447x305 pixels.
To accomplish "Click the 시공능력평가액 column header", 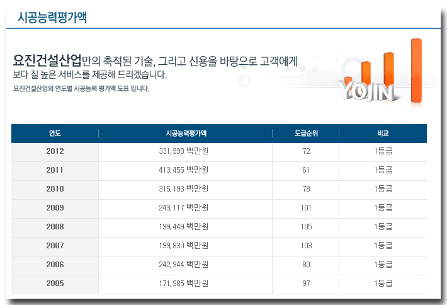I will click(186, 133).
